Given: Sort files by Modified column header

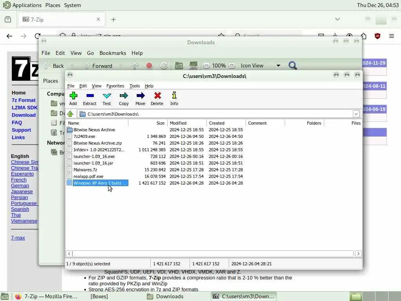Looking at the screenshot, I should click(187, 123).
